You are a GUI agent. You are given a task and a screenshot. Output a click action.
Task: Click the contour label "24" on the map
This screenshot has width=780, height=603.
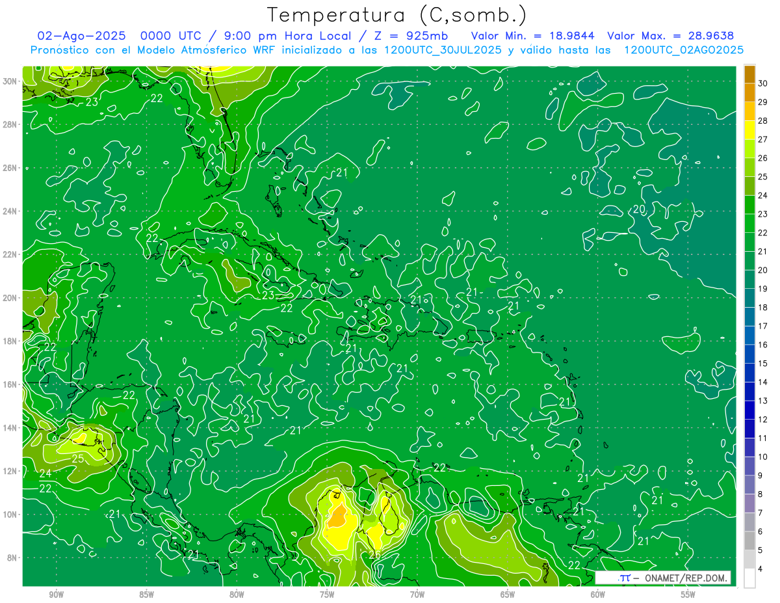tap(45, 474)
